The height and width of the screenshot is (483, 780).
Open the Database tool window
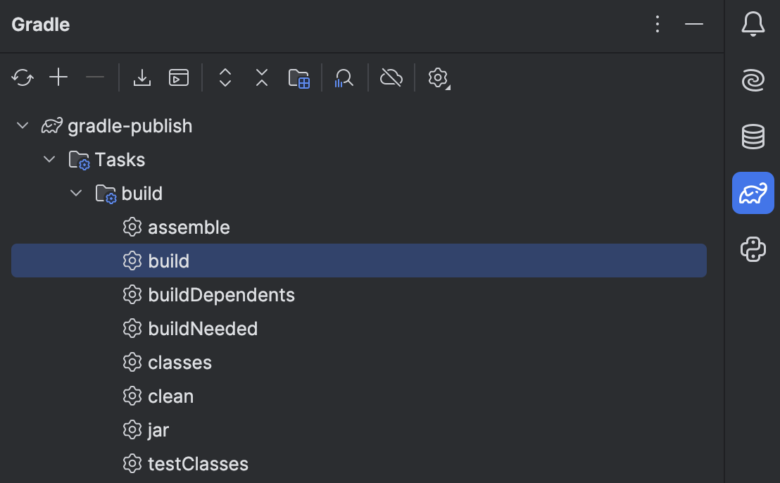point(753,137)
